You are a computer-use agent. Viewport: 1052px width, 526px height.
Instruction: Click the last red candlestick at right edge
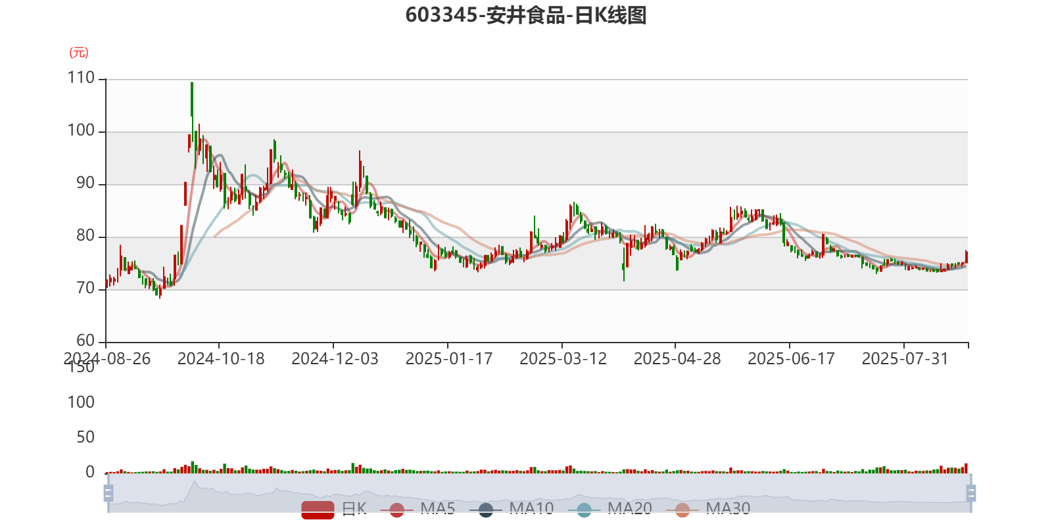click(x=966, y=256)
